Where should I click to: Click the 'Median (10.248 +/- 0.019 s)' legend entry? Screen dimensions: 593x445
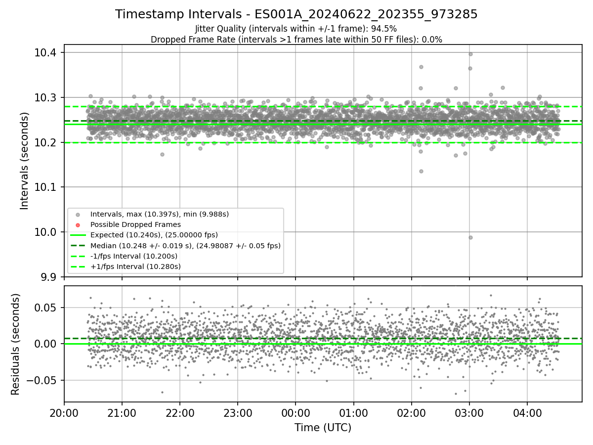pyautogui.click(x=185, y=245)
